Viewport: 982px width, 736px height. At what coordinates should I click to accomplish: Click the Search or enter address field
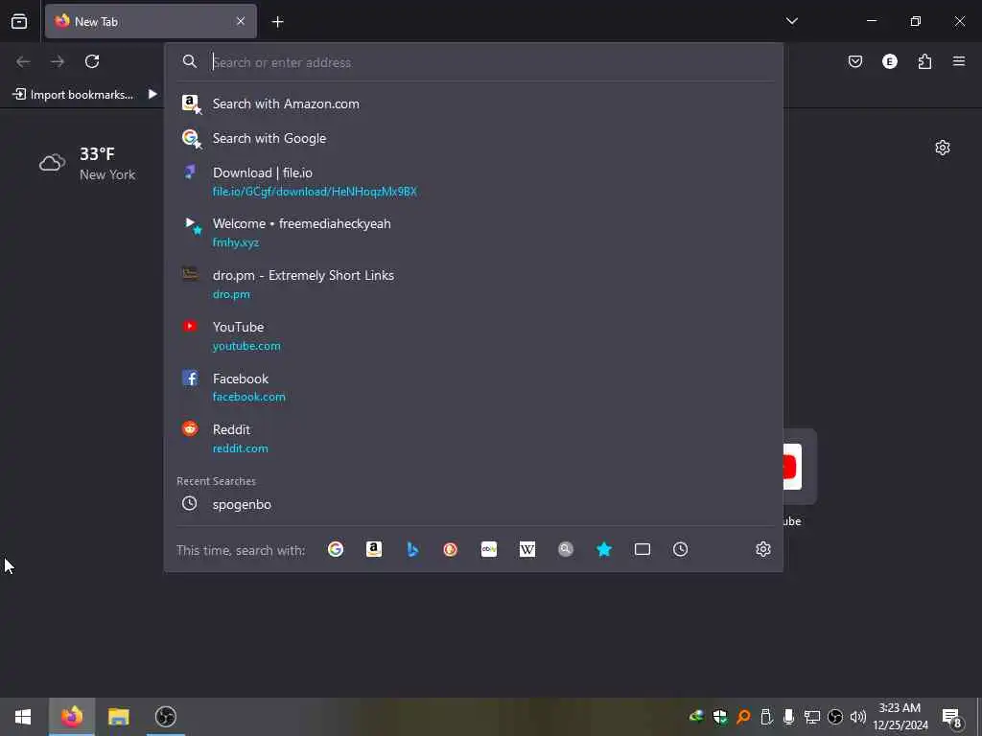pos(474,62)
